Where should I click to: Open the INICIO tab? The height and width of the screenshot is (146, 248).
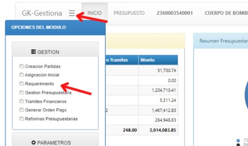pyautogui.click(x=95, y=13)
